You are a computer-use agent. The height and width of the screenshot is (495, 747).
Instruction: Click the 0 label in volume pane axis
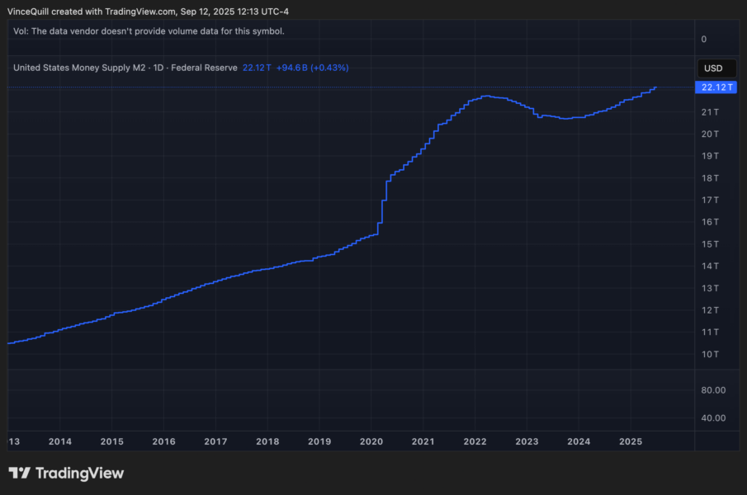[703, 39]
